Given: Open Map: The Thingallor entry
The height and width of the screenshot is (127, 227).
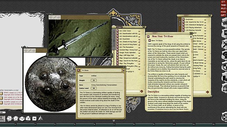Looking at the screenshot, I should (x=127, y=63).
